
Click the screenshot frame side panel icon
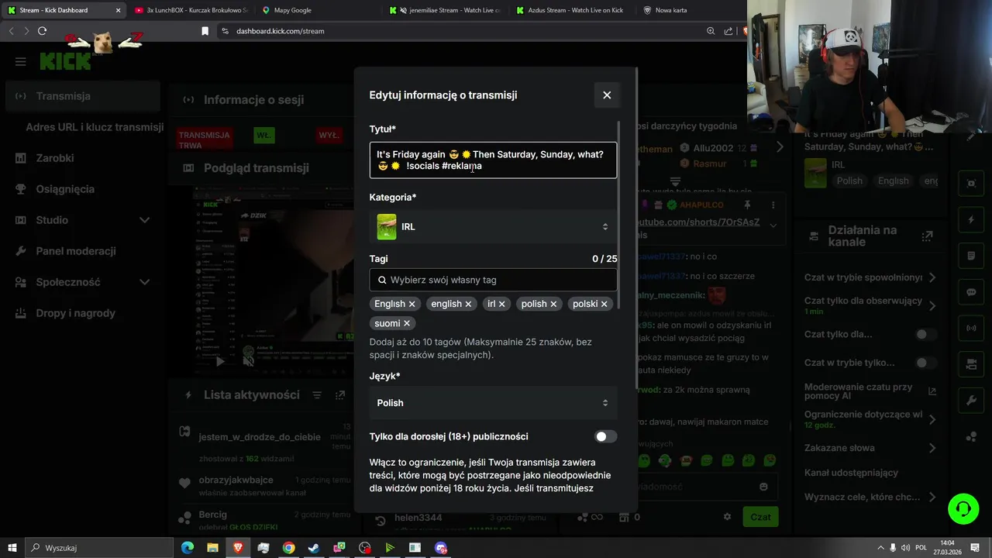(971, 184)
